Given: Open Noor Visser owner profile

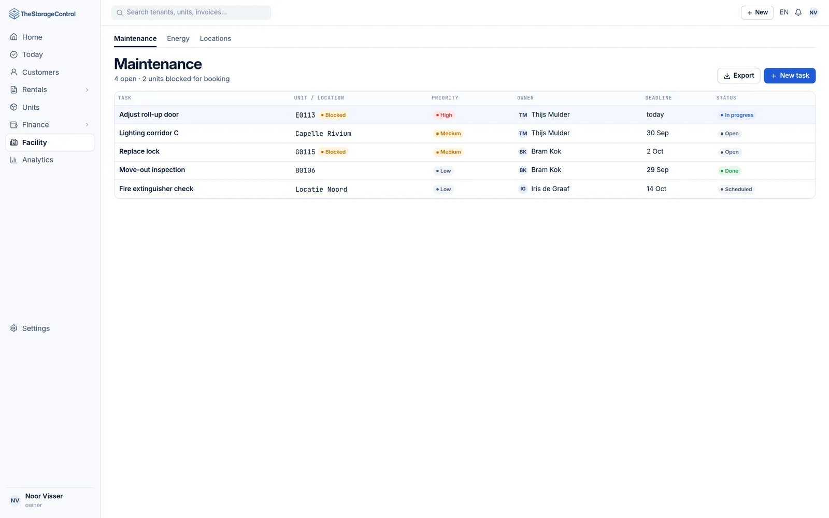Looking at the screenshot, I should tap(50, 500).
